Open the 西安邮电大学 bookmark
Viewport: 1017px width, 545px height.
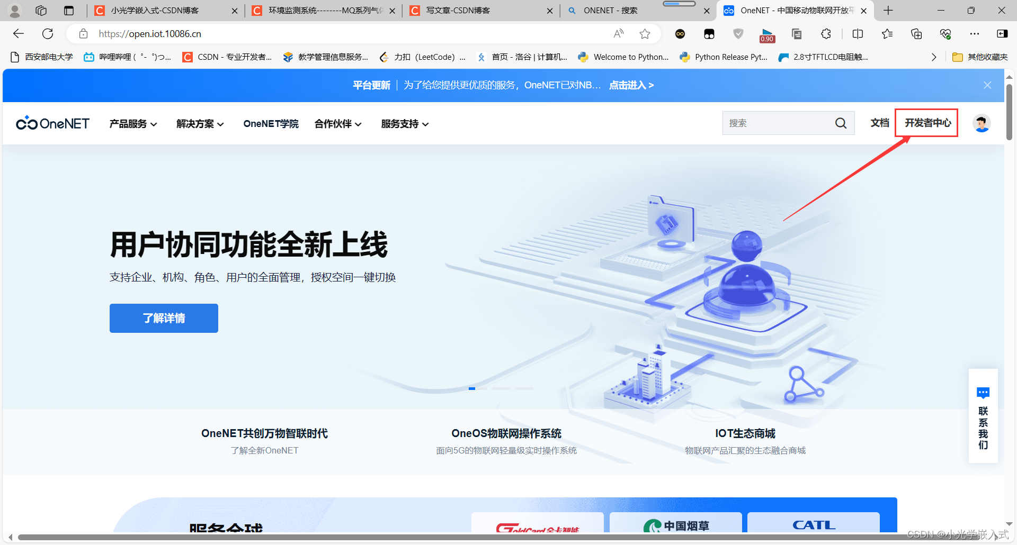[x=42, y=57]
